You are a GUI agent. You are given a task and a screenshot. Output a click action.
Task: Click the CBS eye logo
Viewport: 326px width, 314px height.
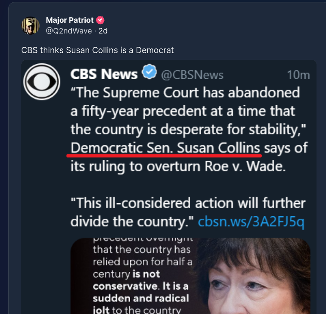point(42,82)
